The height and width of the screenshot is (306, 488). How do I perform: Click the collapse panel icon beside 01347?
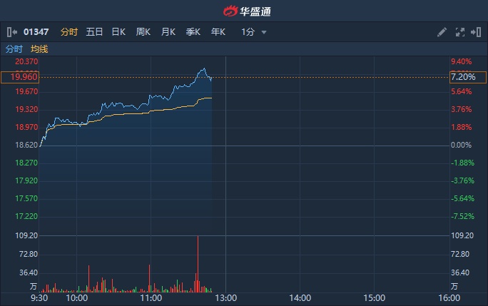tap(11, 32)
